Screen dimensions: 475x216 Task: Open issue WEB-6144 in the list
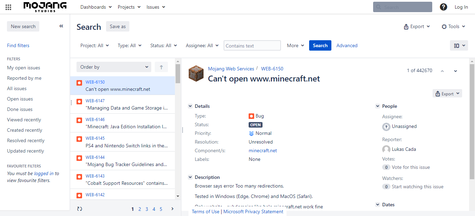coord(122,161)
